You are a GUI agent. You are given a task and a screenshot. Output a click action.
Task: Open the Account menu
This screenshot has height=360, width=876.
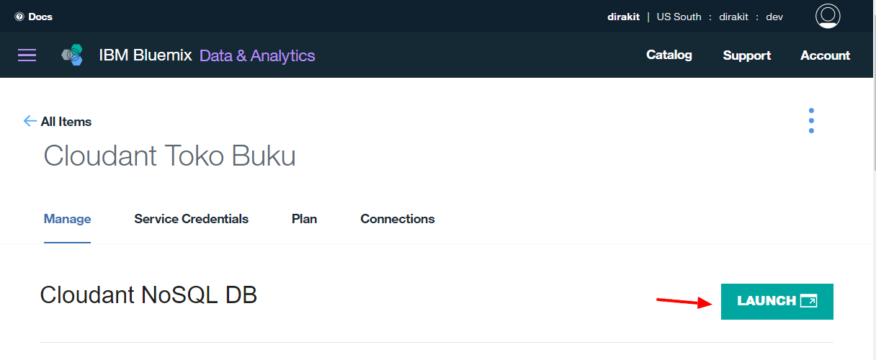pos(825,55)
